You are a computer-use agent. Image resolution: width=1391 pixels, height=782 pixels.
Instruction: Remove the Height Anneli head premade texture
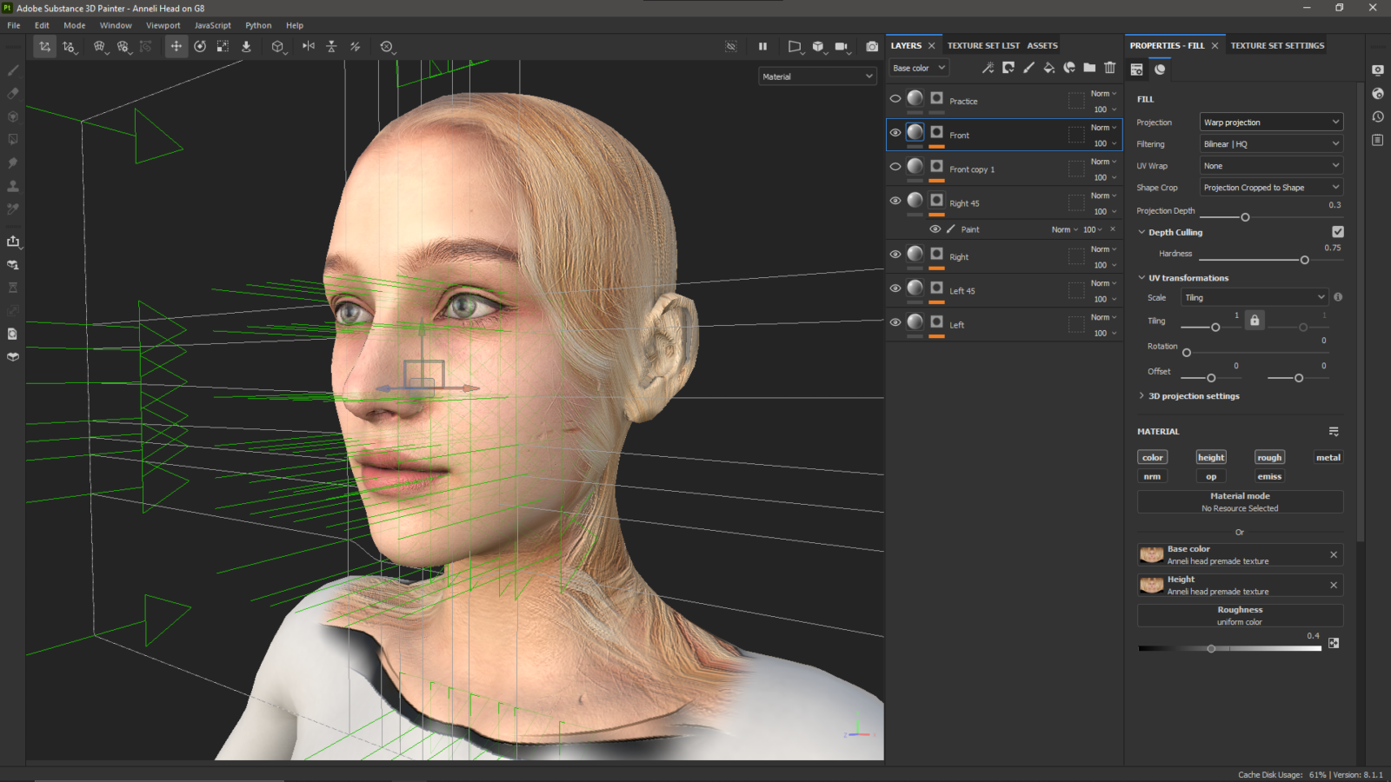1333,585
